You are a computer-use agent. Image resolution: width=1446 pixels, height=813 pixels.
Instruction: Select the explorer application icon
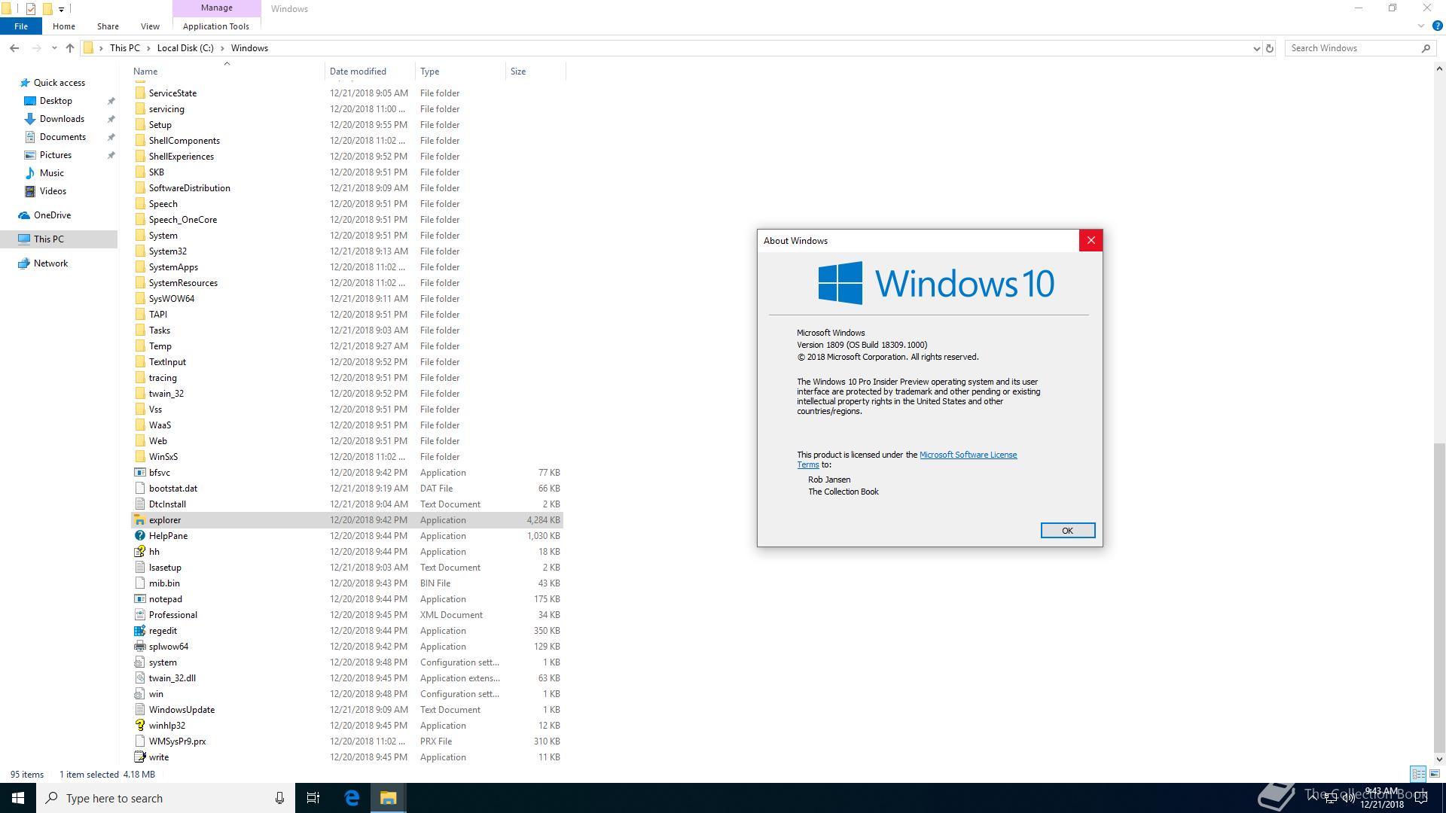pyautogui.click(x=139, y=520)
